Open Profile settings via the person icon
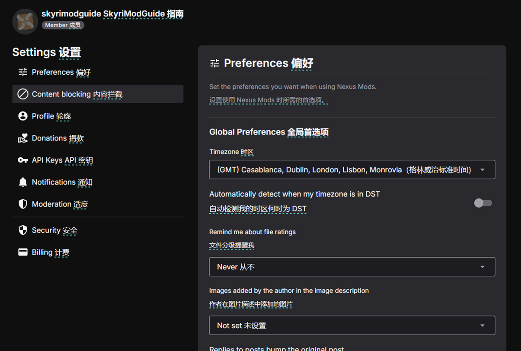The height and width of the screenshot is (351, 521). (x=23, y=116)
